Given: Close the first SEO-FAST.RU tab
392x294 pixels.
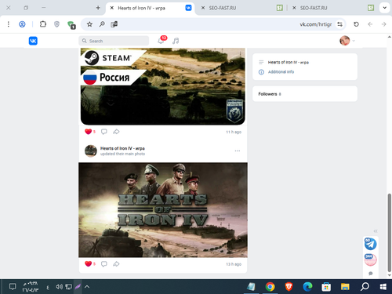Looking at the screenshot, I should [203, 8].
